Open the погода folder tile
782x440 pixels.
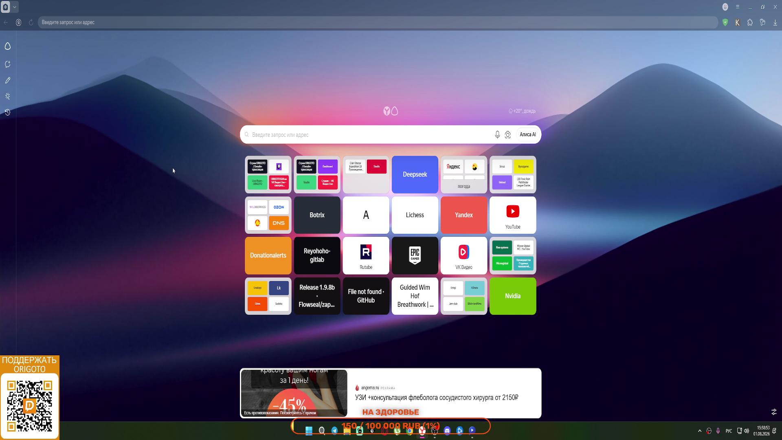(464, 174)
